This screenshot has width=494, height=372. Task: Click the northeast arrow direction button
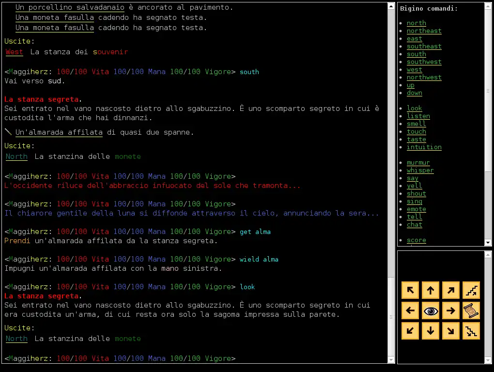(451, 290)
